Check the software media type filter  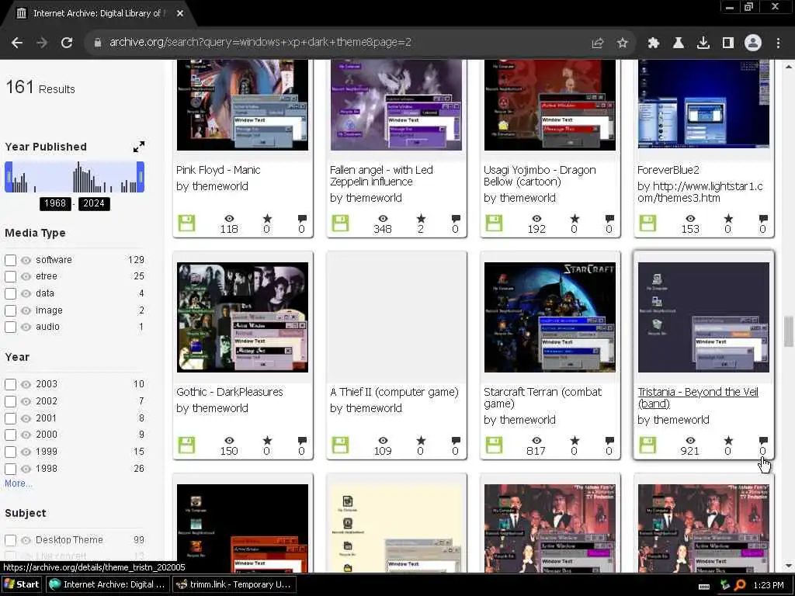11,260
